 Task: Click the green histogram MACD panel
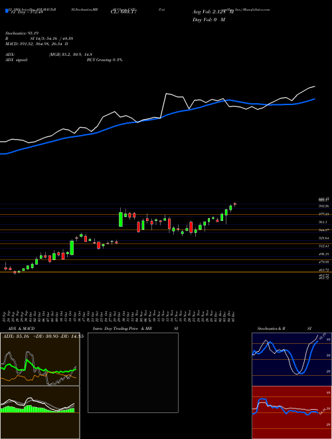pos(40,412)
